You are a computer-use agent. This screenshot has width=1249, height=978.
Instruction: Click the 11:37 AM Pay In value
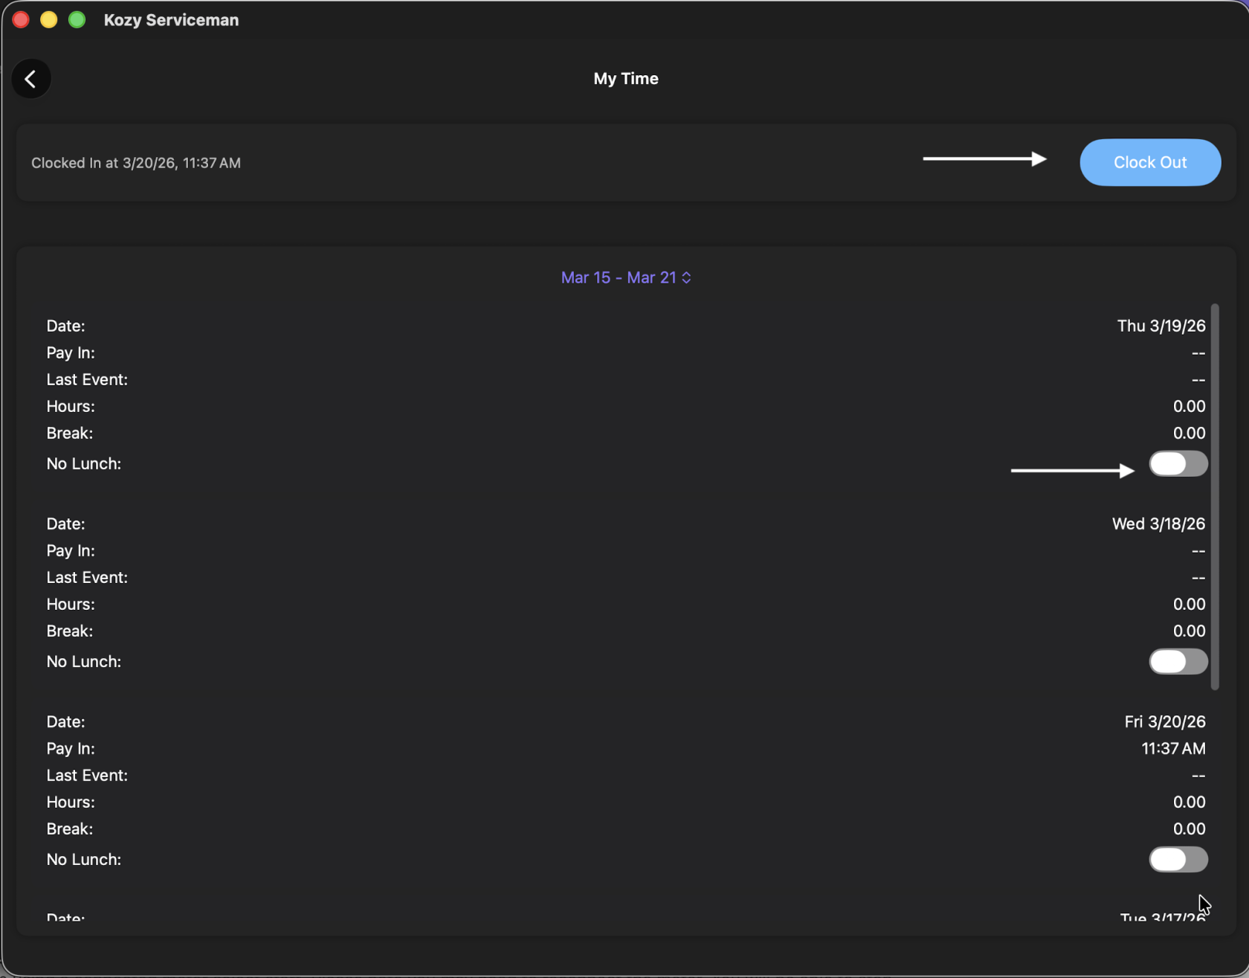click(x=1173, y=748)
